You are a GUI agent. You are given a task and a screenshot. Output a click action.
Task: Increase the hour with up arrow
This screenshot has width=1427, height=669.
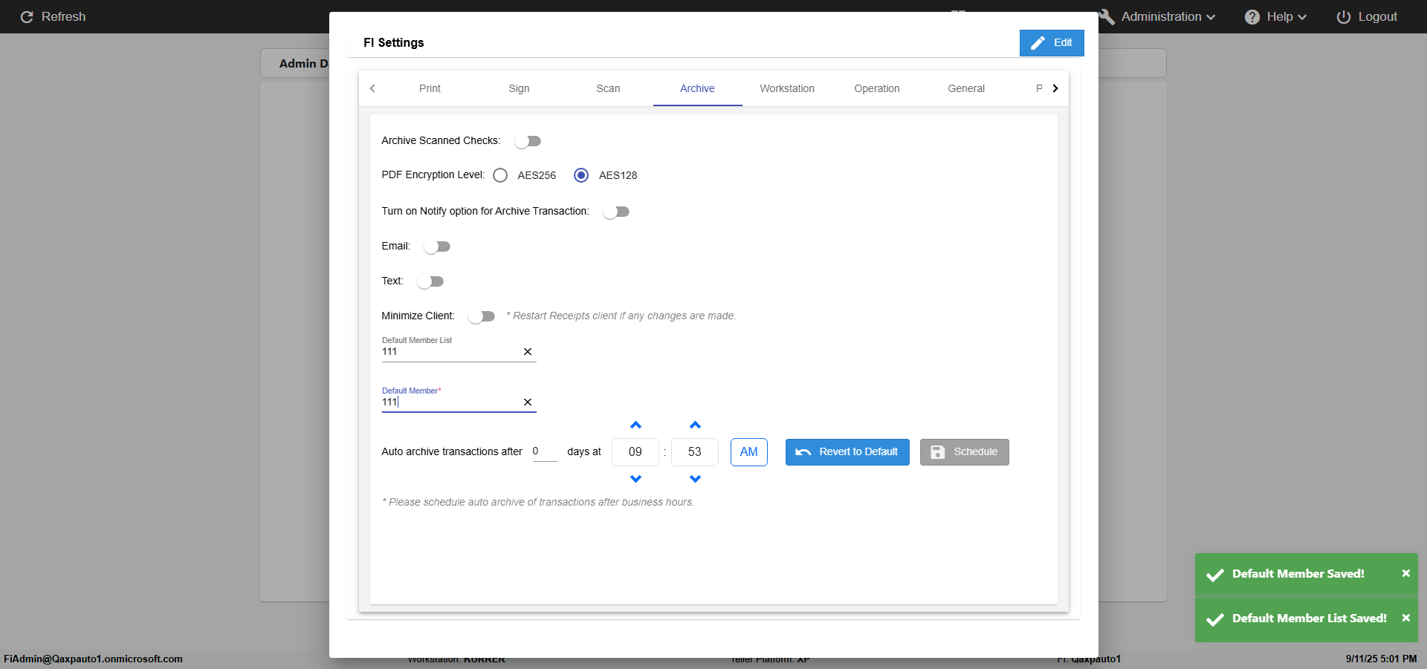635,425
